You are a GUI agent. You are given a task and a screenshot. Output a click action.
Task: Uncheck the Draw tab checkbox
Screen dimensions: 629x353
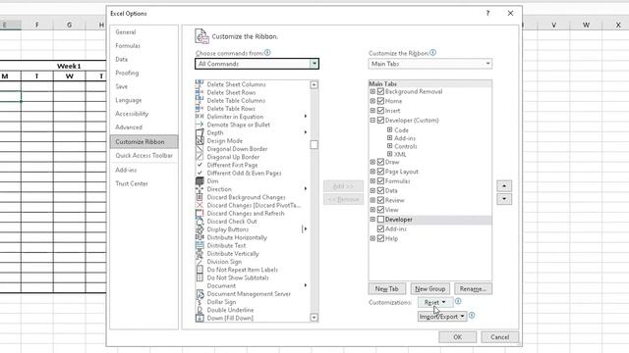pyautogui.click(x=380, y=162)
